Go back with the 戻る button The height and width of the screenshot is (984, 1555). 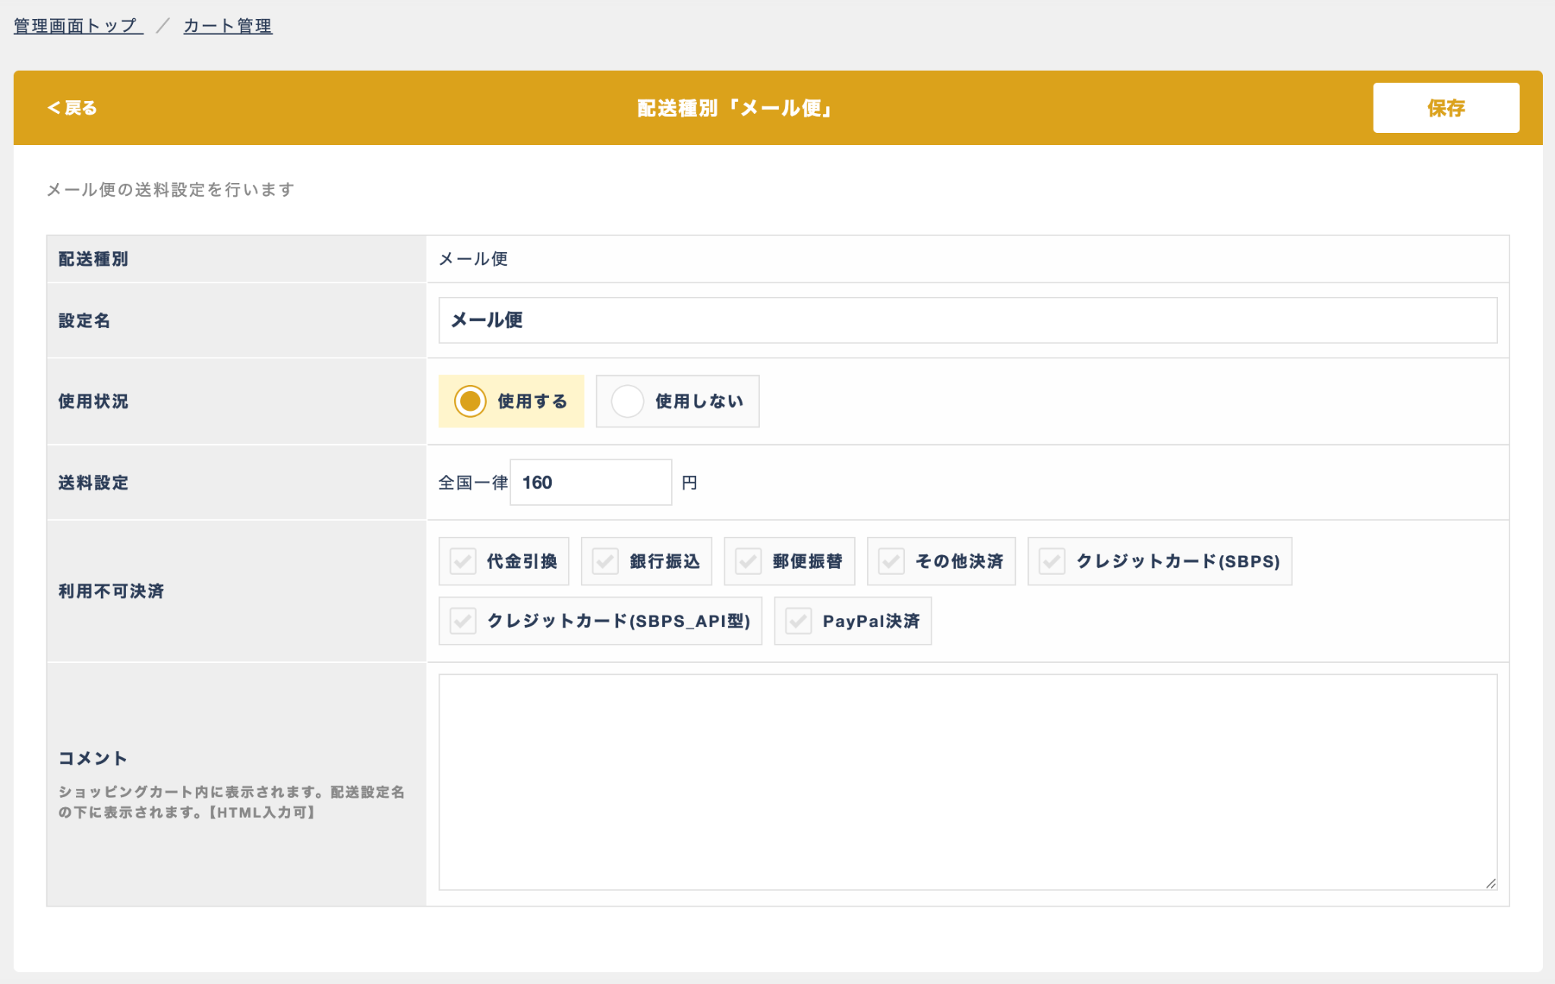point(73,108)
